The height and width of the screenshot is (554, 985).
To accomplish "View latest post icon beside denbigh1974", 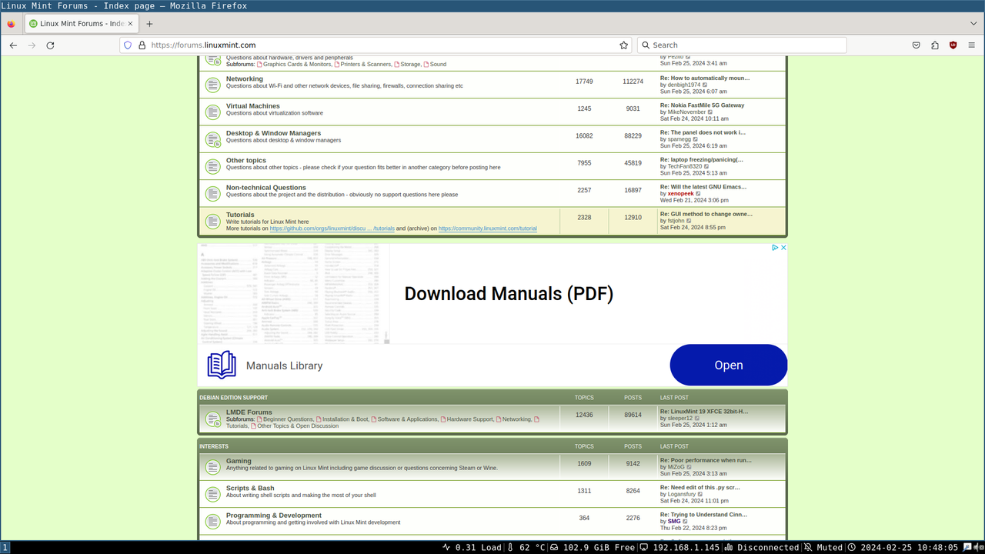I will pyautogui.click(x=705, y=85).
